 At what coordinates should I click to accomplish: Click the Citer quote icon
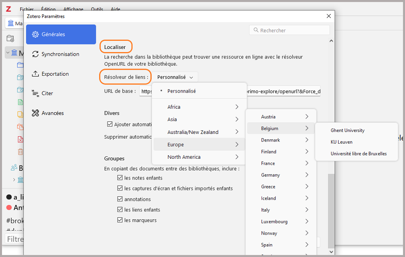[x=35, y=93]
